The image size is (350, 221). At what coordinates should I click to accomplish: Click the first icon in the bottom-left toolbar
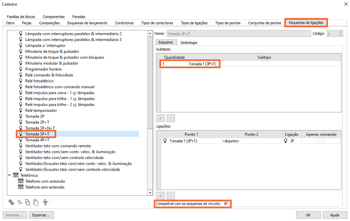[12, 202]
